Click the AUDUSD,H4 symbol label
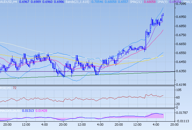Screen dimensions: 192x130 (x=8, y=2)
